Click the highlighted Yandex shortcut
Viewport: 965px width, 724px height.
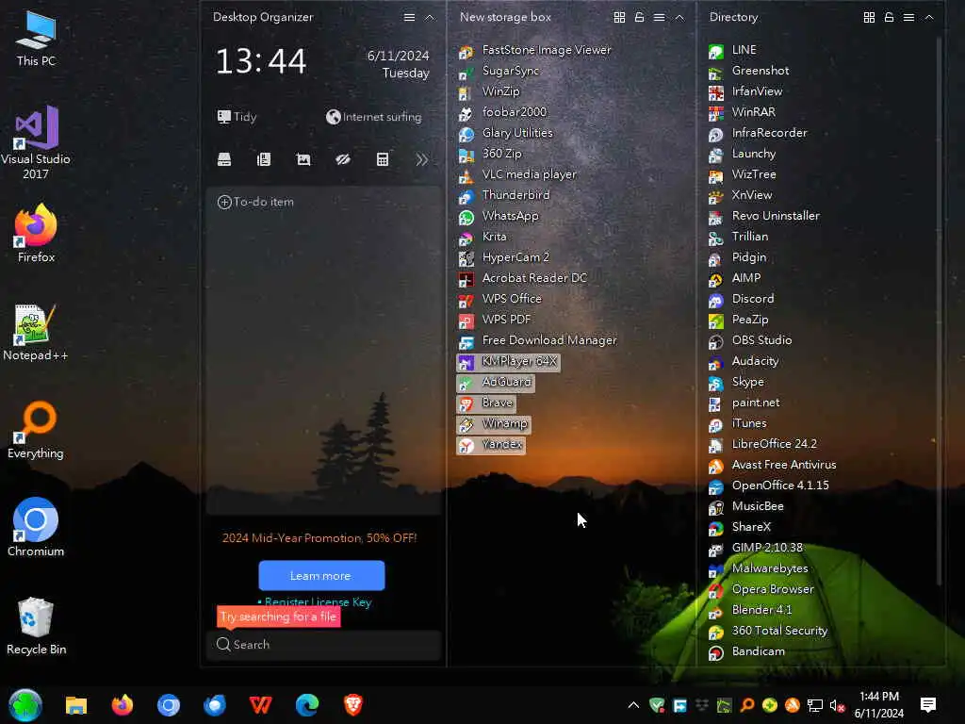tap(490, 445)
